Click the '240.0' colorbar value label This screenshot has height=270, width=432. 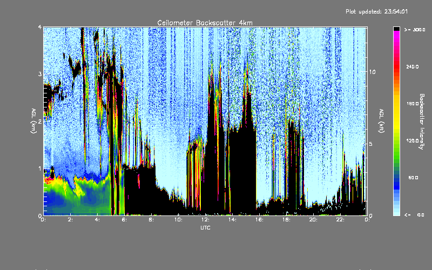(413, 66)
